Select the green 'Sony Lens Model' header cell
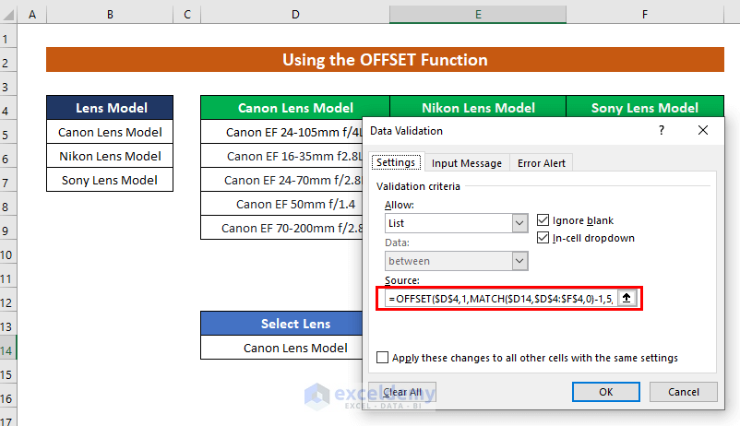The width and height of the screenshot is (740, 426). pyautogui.click(x=645, y=108)
